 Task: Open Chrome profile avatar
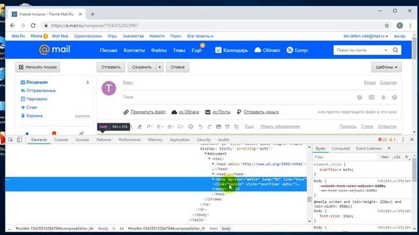[399, 25]
